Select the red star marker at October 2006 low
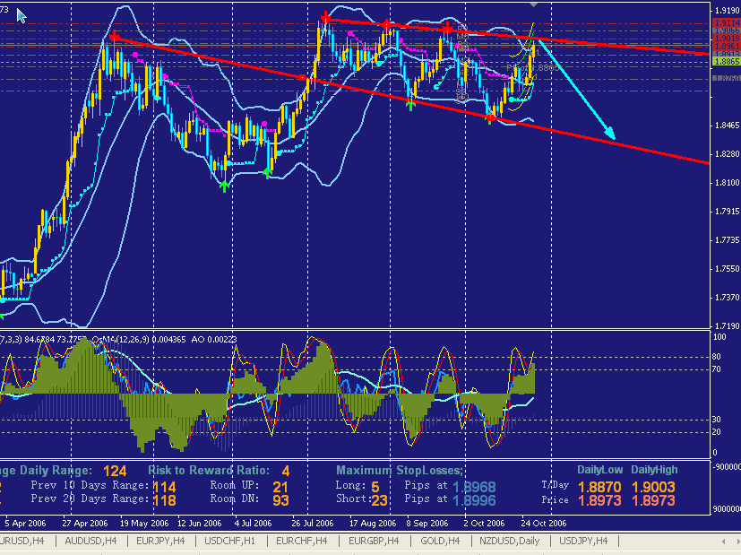This screenshot has width=741, height=555. [x=490, y=117]
